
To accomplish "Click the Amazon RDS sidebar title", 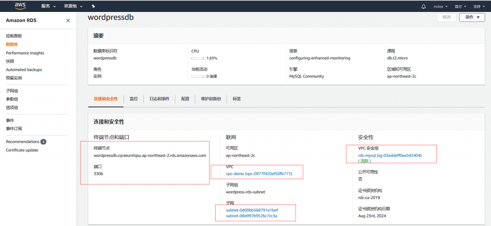I will 21,21.
